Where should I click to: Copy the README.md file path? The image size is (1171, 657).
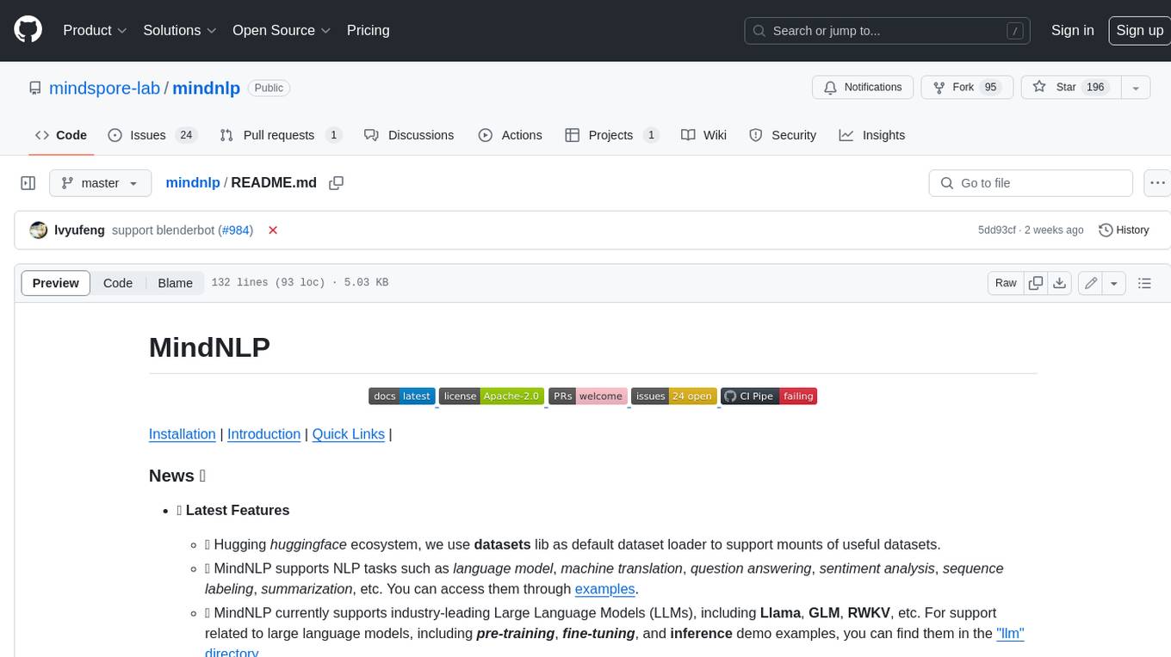pos(337,183)
